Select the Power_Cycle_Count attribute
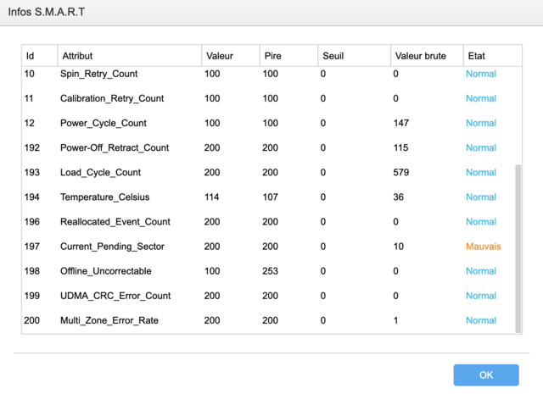Viewport: 543px width, 394px height. [104, 123]
